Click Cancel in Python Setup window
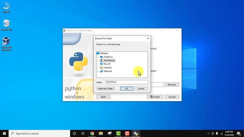 [172, 97]
